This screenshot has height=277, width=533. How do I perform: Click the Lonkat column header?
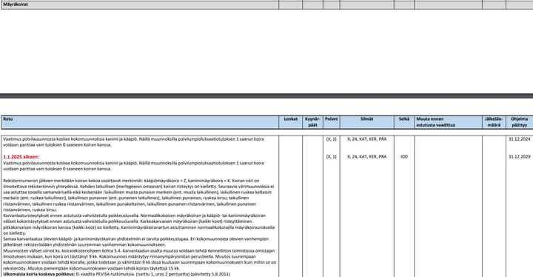[291, 119]
